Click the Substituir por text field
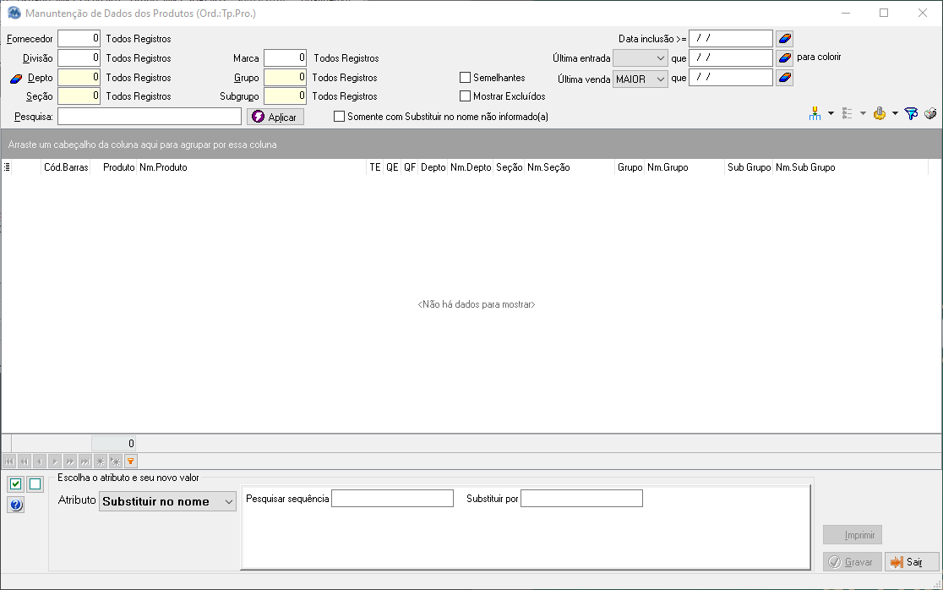943x590 pixels. 581,499
